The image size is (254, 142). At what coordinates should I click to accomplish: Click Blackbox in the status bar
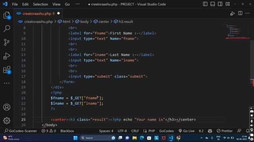click(x=67, y=131)
